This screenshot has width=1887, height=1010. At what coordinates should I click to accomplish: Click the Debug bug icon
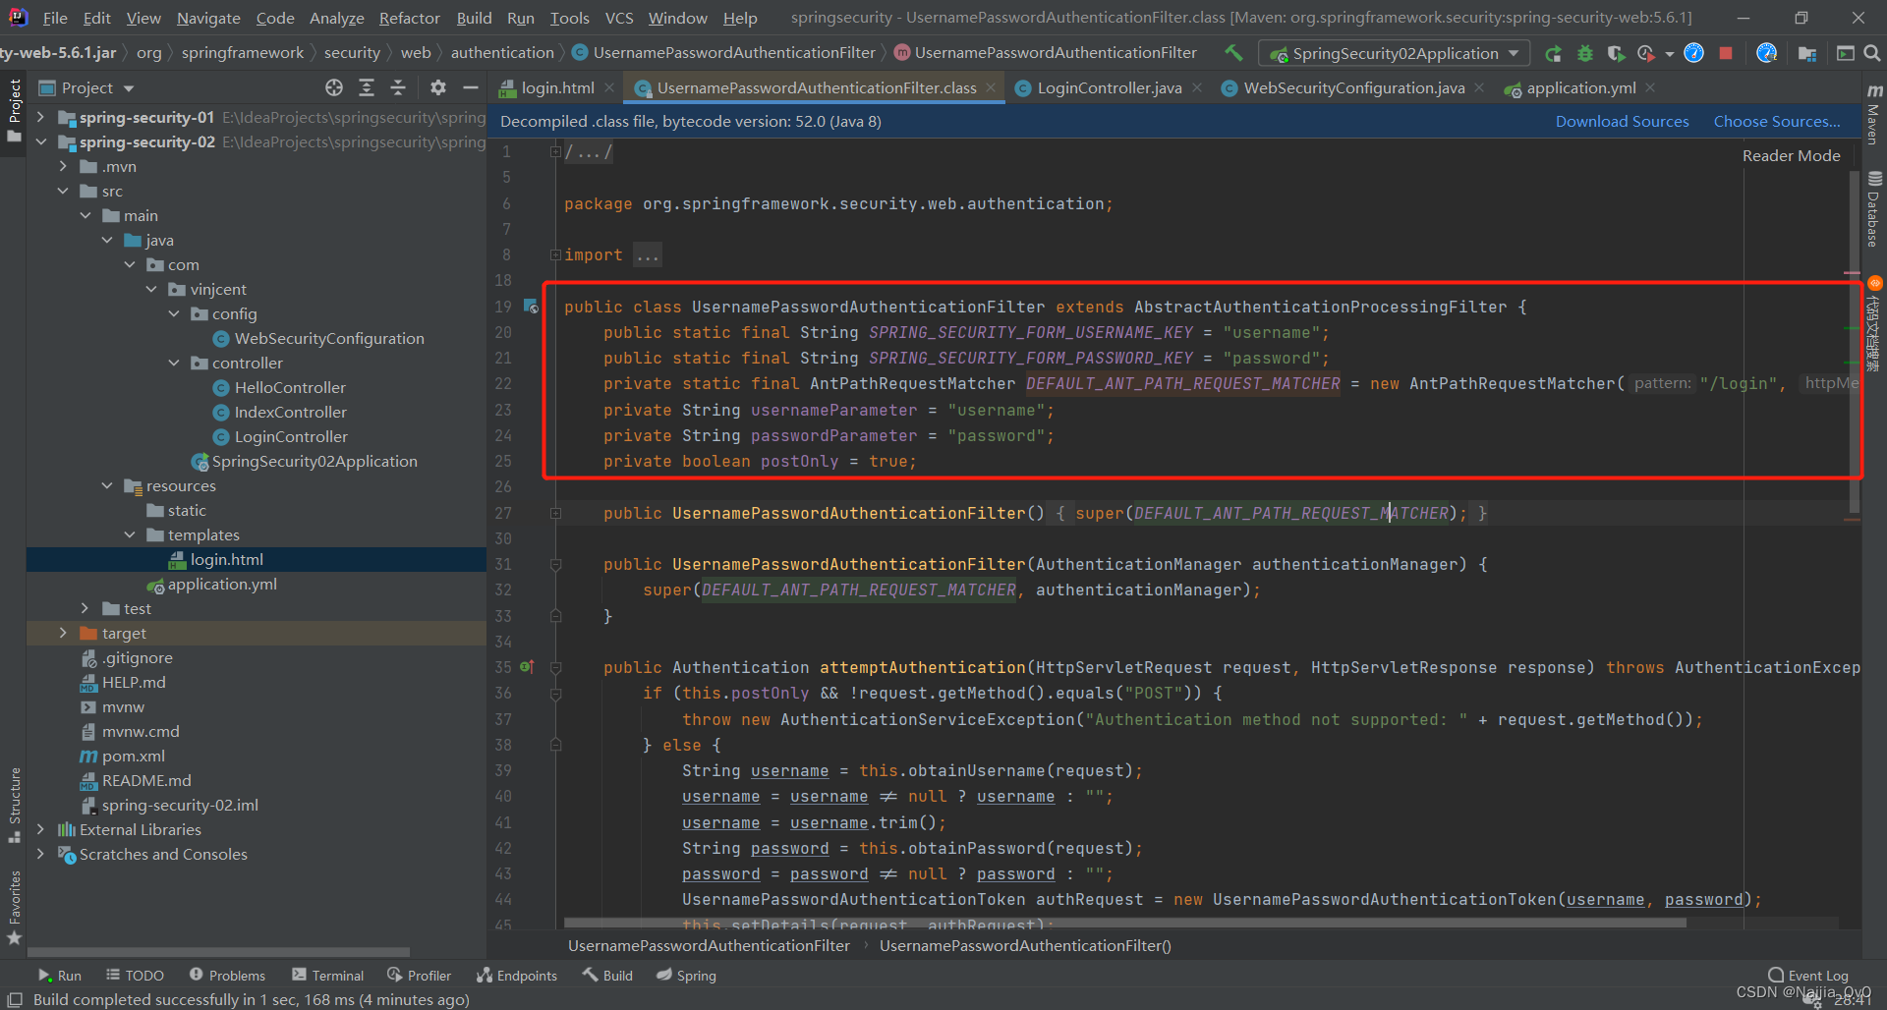[x=1584, y=53]
